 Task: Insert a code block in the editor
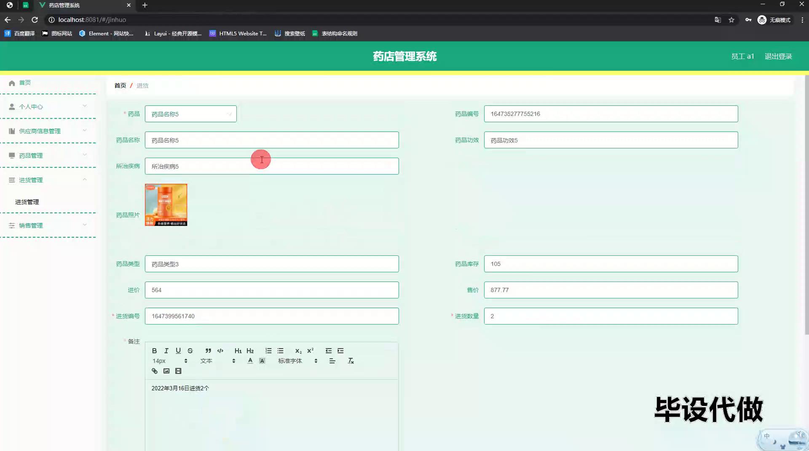coord(220,350)
